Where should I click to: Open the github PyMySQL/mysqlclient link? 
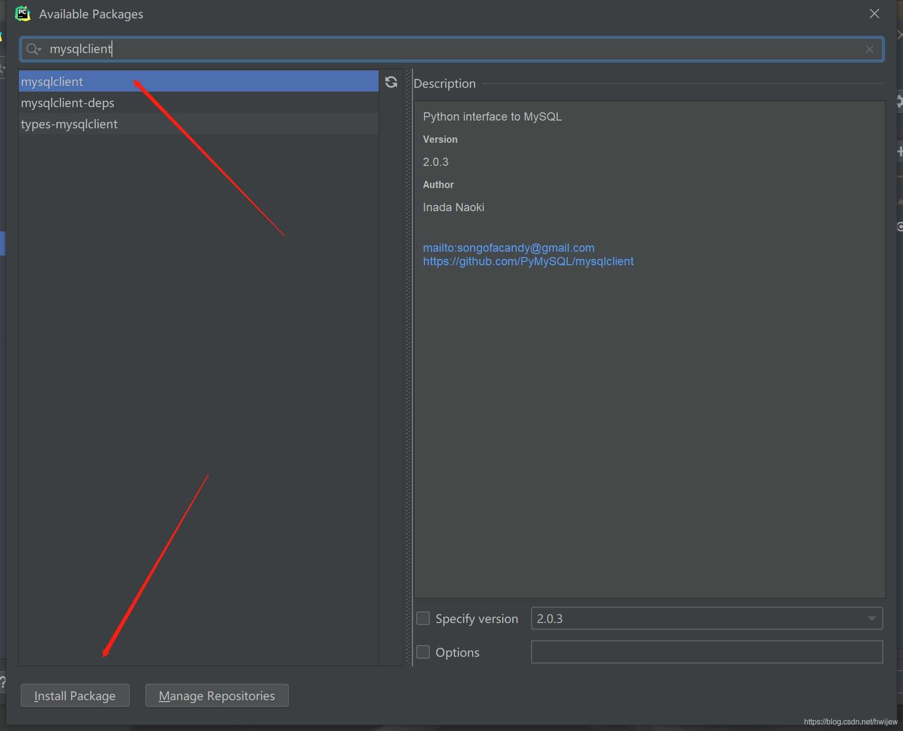528,261
